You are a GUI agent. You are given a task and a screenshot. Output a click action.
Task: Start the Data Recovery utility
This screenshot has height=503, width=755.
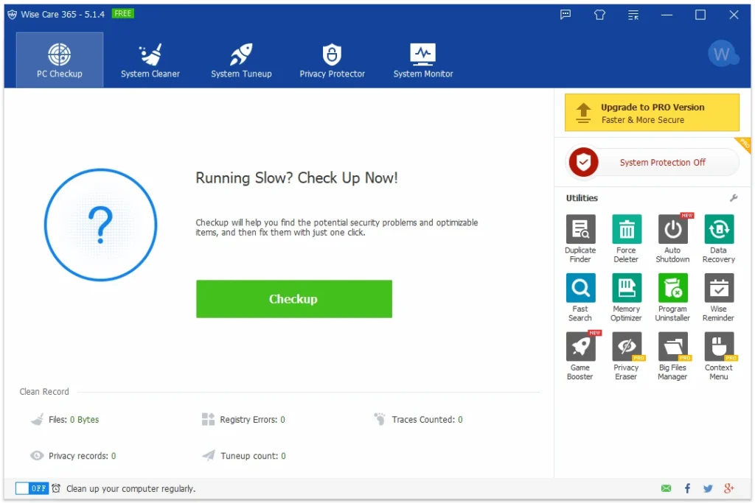click(718, 230)
